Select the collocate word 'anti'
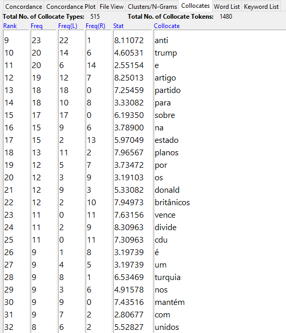The height and width of the screenshot is (333, 286). coord(161,41)
